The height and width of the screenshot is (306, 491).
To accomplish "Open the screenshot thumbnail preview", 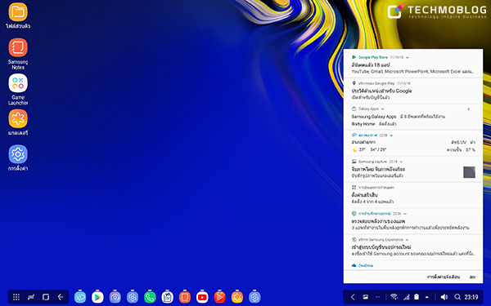I will [469, 172].
